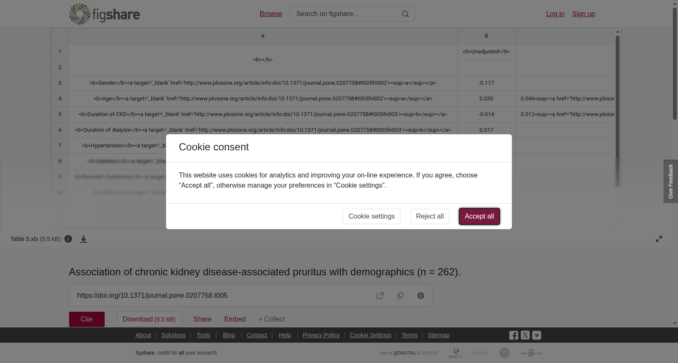Image resolution: width=678 pixels, height=363 pixels.
Task: Open Cookie settings in the dialog
Action: [x=372, y=216]
